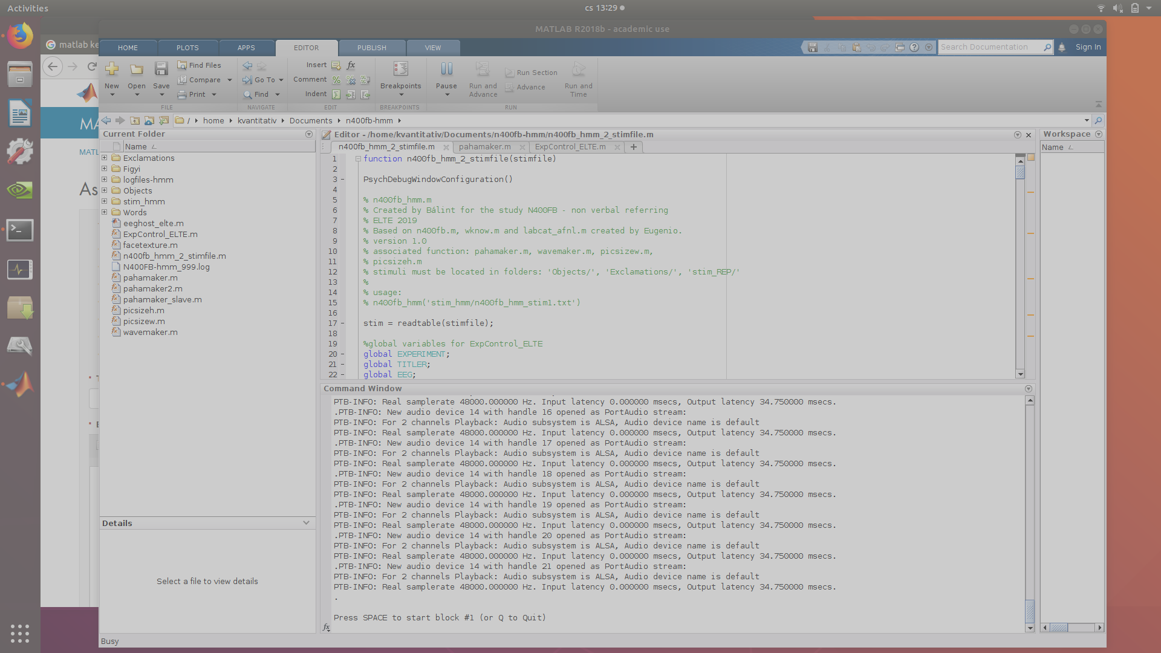Viewport: 1161px width, 653px height.
Task: Switch to pahamaker.m editor tab
Action: [484, 147]
